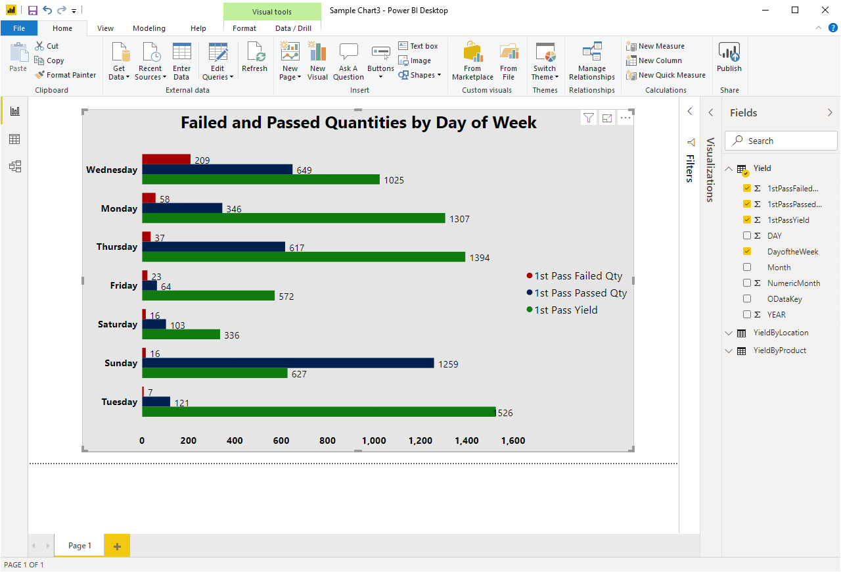Enable the Month field checkbox

click(748, 267)
